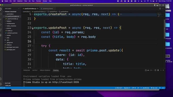The height and width of the screenshot is (97, 173).
Task: Click the Go Live status bar button
Action: [154, 88]
